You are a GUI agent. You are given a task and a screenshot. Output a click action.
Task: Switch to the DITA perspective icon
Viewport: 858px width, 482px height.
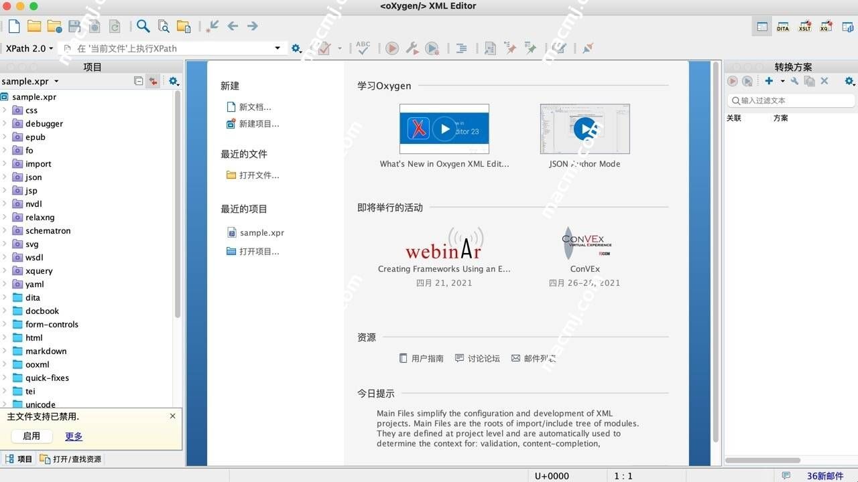pyautogui.click(x=783, y=27)
